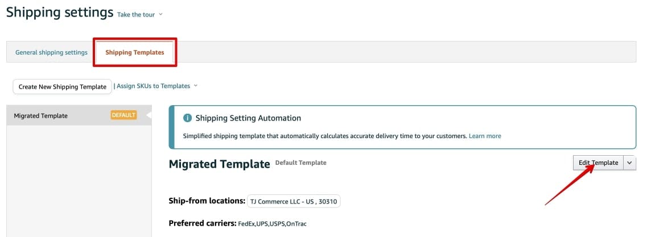The width and height of the screenshot is (647, 237).
Task: Click the Edit Template button
Action: [x=598, y=163]
